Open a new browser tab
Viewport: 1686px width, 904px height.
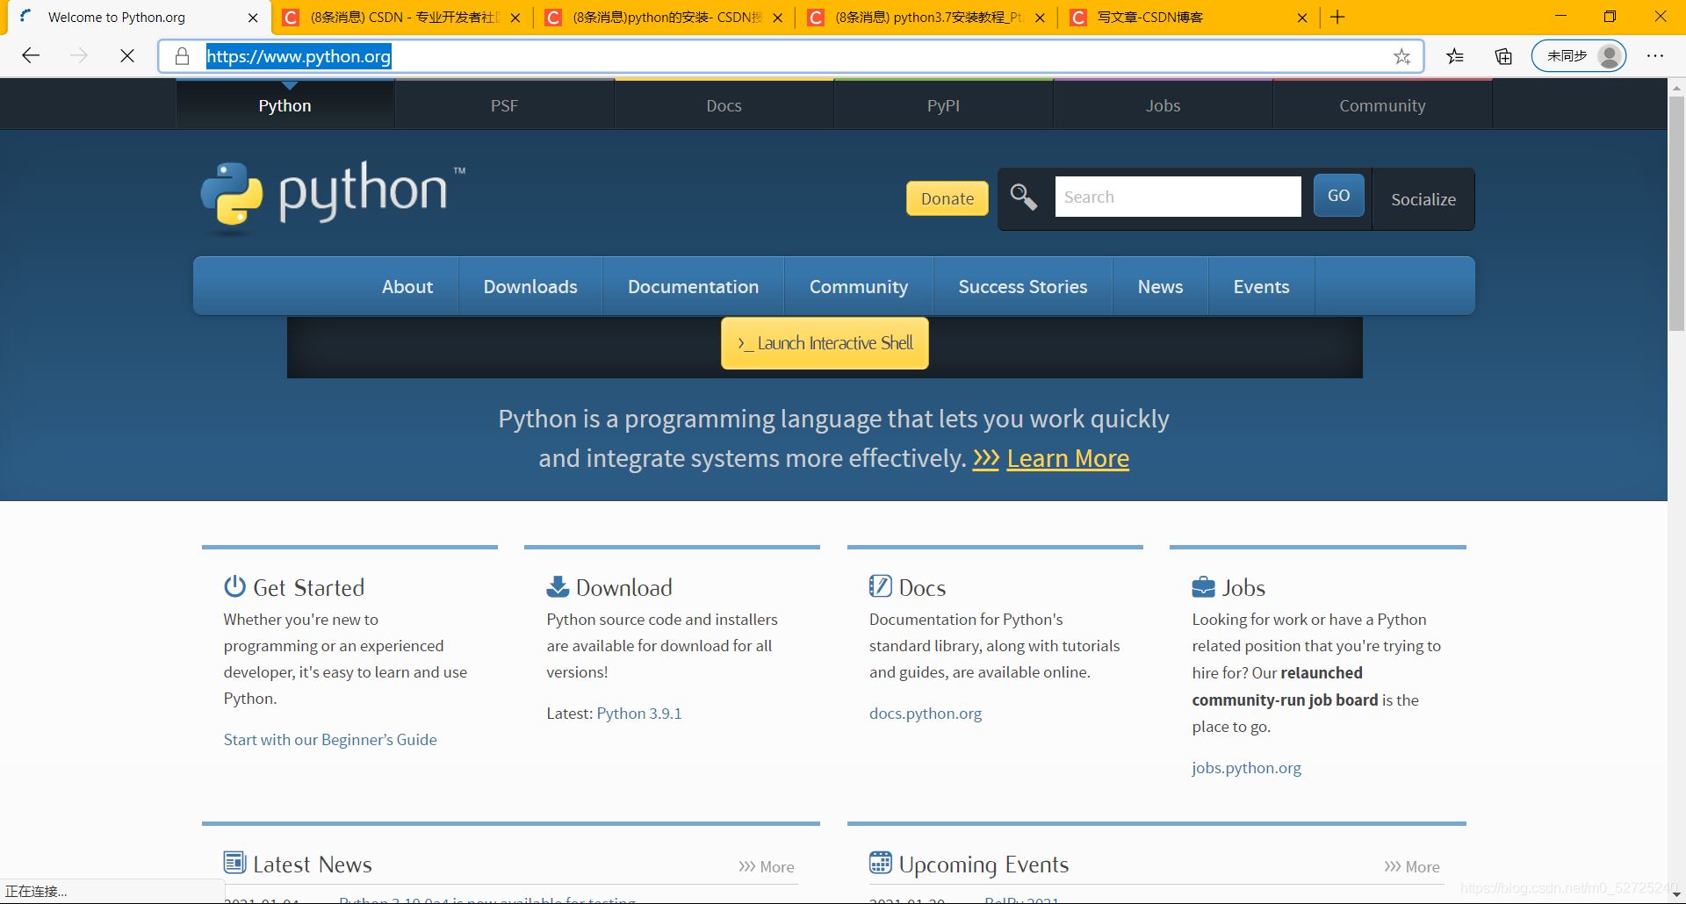(1337, 18)
